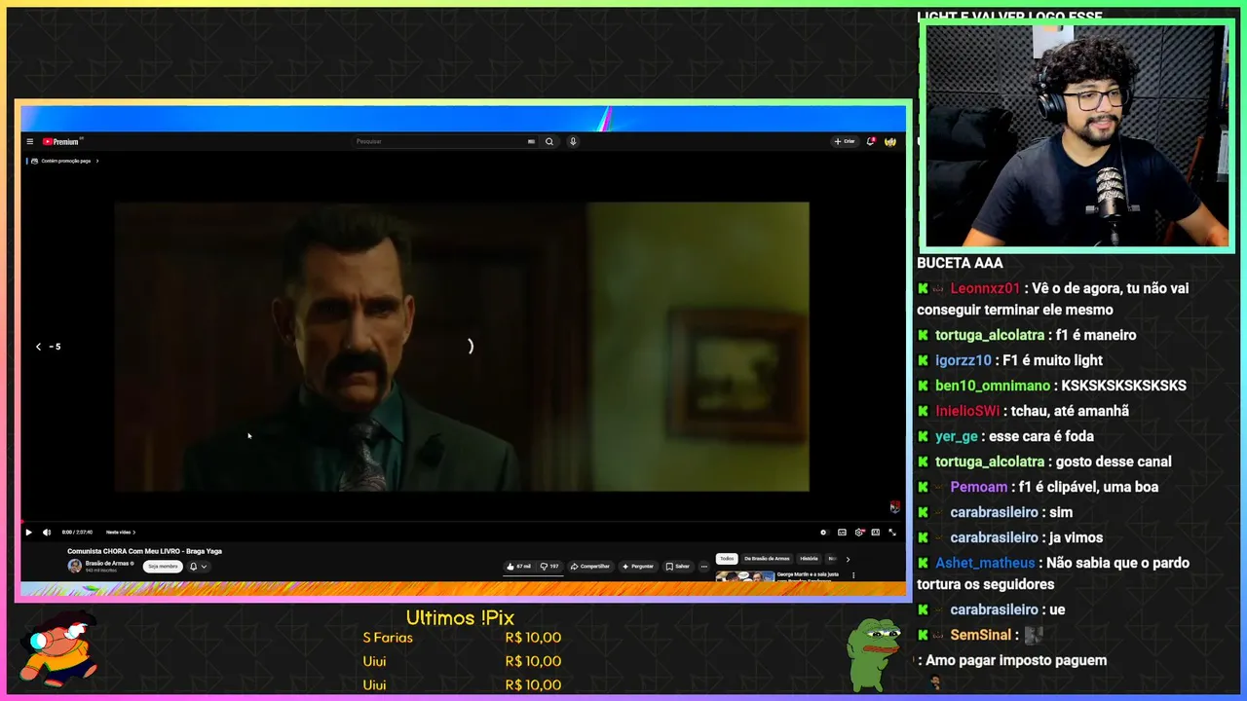1247x701 pixels.
Task: Open the 'Neste vídeo' chapters expander
Action: [x=120, y=533]
